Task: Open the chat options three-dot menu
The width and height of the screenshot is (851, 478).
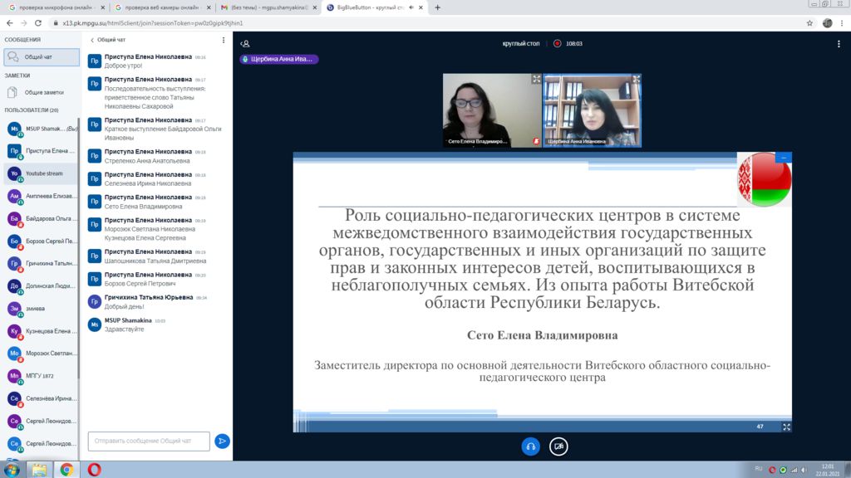Action: [x=223, y=40]
